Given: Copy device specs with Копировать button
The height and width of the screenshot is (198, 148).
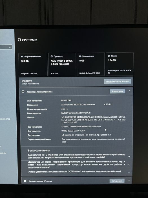Looking at the screenshot, I should [x=118, y=91].
